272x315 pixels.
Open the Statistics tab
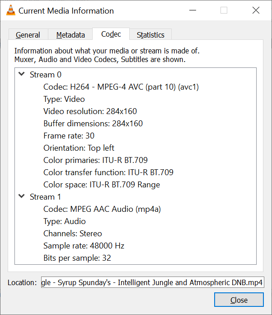pyautogui.click(x=150, y=35)
